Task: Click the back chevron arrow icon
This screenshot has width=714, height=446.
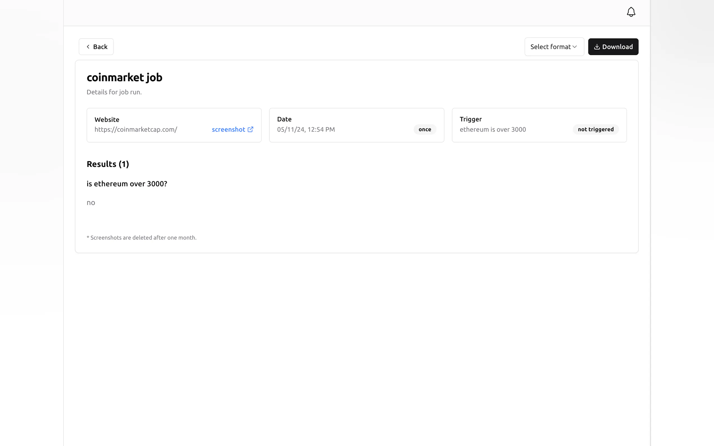Action: pos(88,47)
